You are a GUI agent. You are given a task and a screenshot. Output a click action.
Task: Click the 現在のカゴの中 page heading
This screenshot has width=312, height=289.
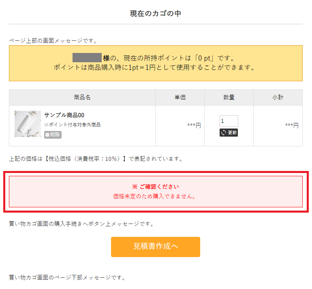pos(156,13)
